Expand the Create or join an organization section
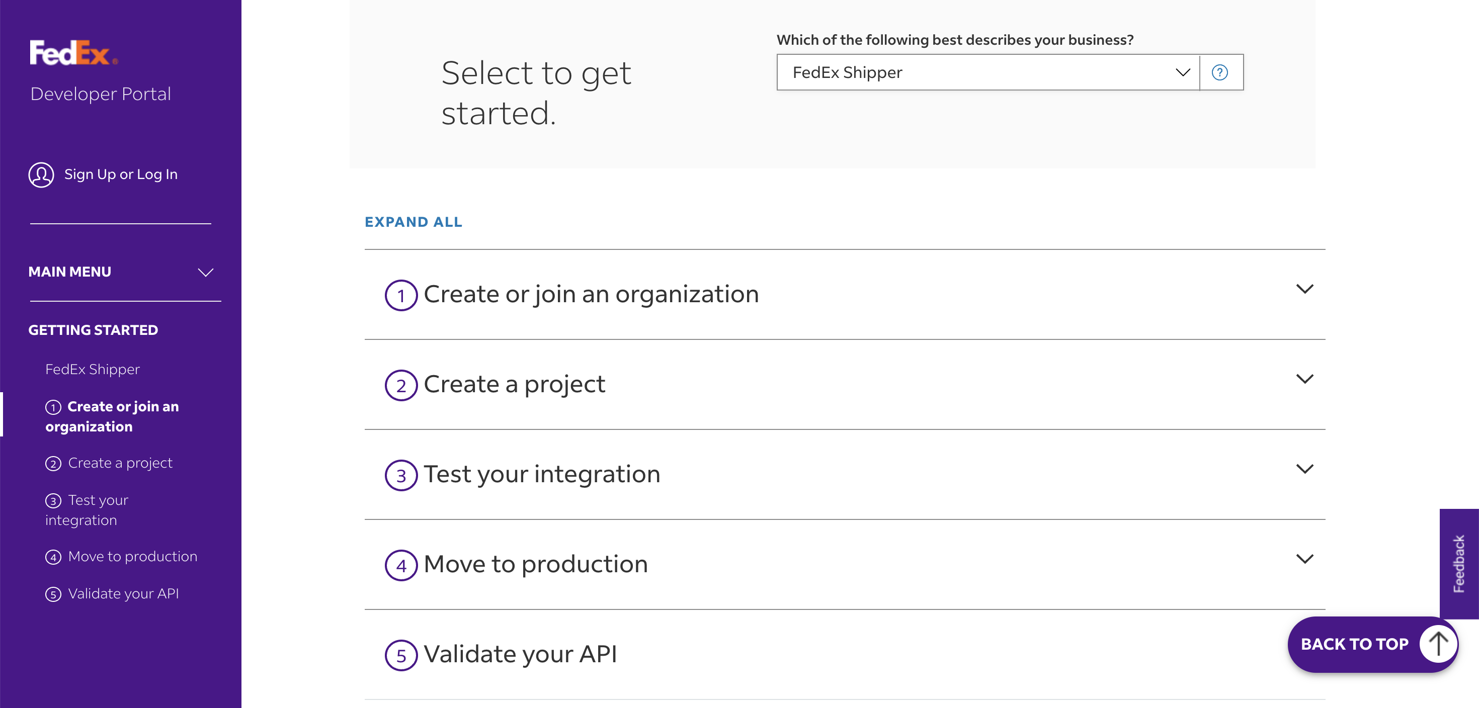1479x708 pixels. pyautogui.click(x=1304, y=289)
